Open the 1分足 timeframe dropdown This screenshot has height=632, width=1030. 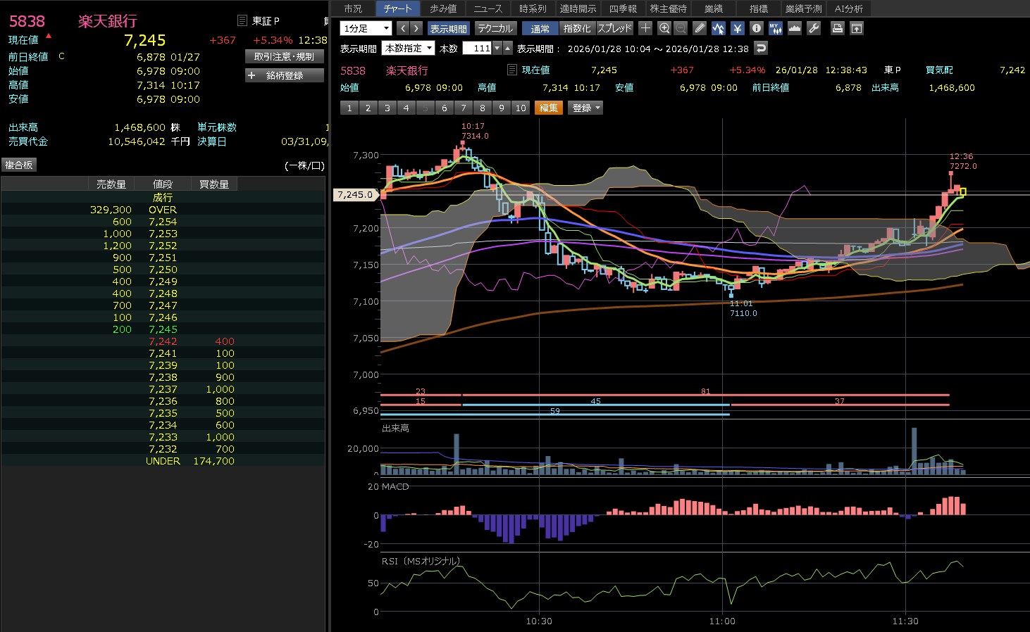pos(365,28)
